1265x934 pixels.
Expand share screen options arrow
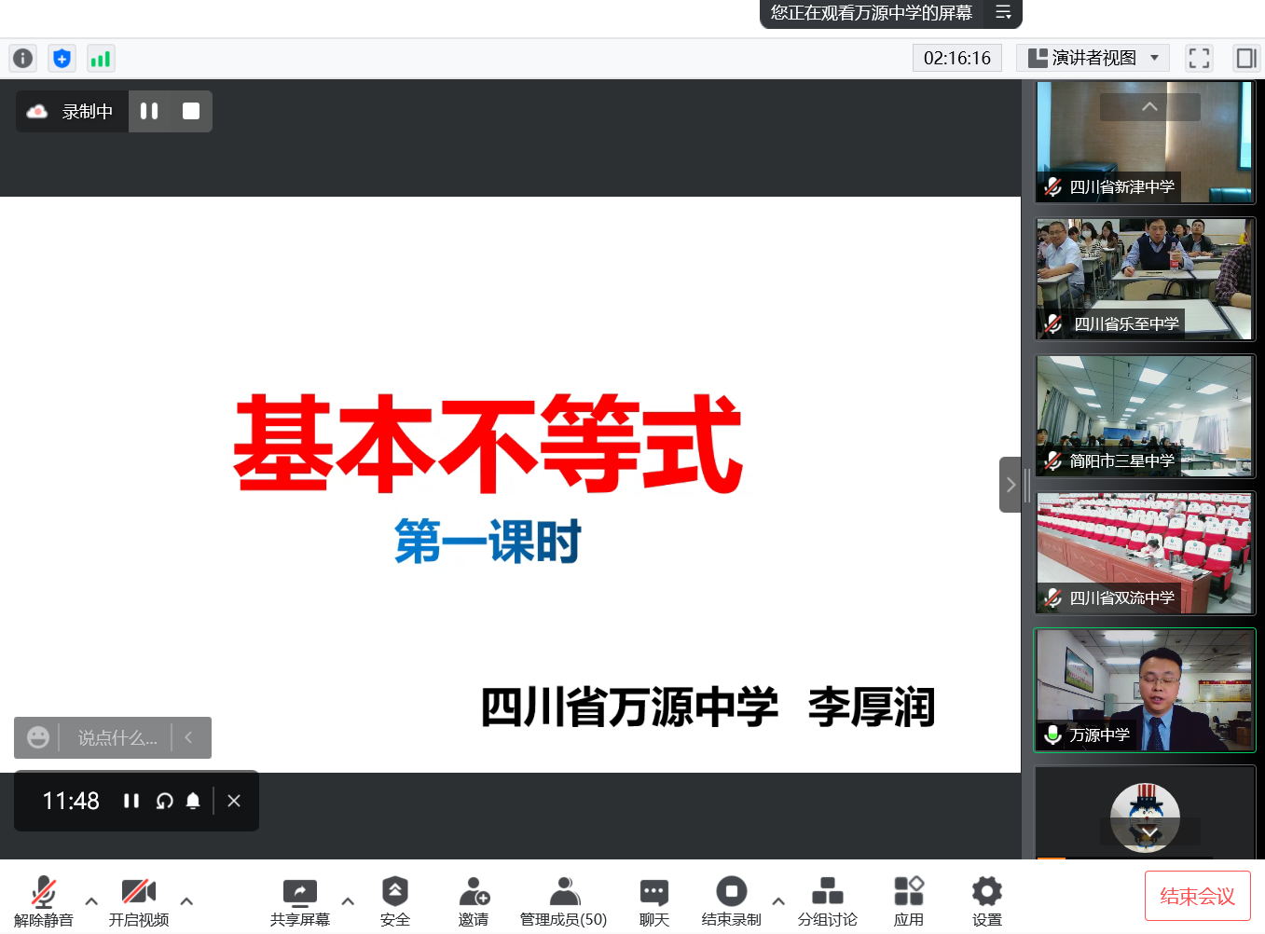348,901
